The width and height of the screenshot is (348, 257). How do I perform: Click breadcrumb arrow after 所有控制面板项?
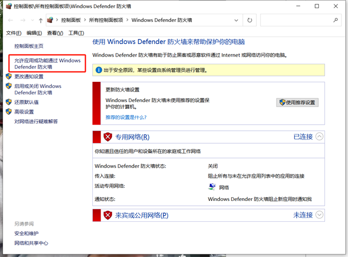click(128, 20)
